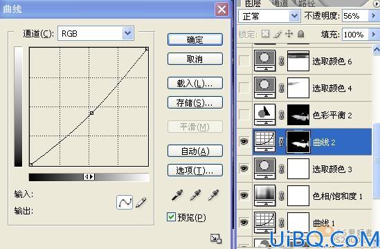Click the 选项(T)... options button

(x=195, y=170)
